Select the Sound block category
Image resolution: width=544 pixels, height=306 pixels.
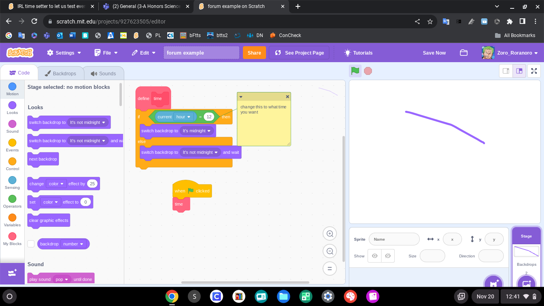point(12,126)
